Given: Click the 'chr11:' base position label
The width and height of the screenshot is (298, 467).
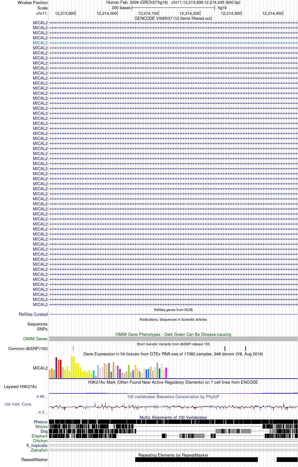Looking at the screenshot, I should pyautogui.click(x=42, y=13).
